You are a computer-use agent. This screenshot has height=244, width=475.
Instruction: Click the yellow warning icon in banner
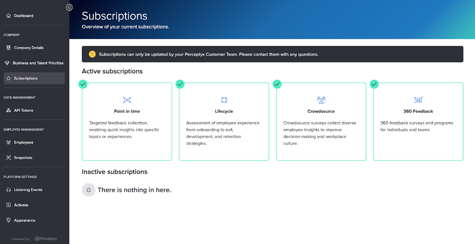[x=92, y=54]
